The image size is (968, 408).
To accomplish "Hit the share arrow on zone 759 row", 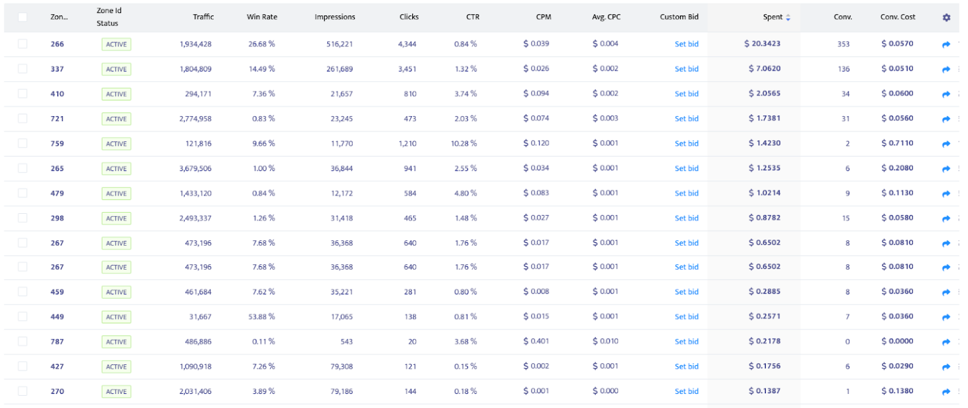I will [x=946, y=144].
